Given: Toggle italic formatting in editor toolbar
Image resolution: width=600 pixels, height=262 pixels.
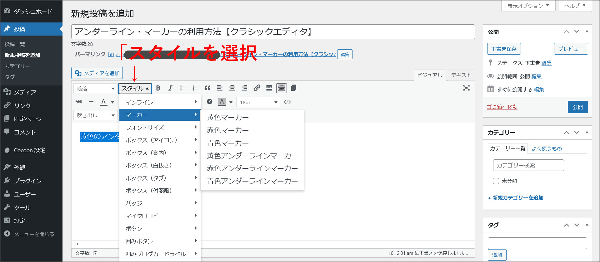Looking at the screenshot, I should pyautogui.click(x=170, y=88).
